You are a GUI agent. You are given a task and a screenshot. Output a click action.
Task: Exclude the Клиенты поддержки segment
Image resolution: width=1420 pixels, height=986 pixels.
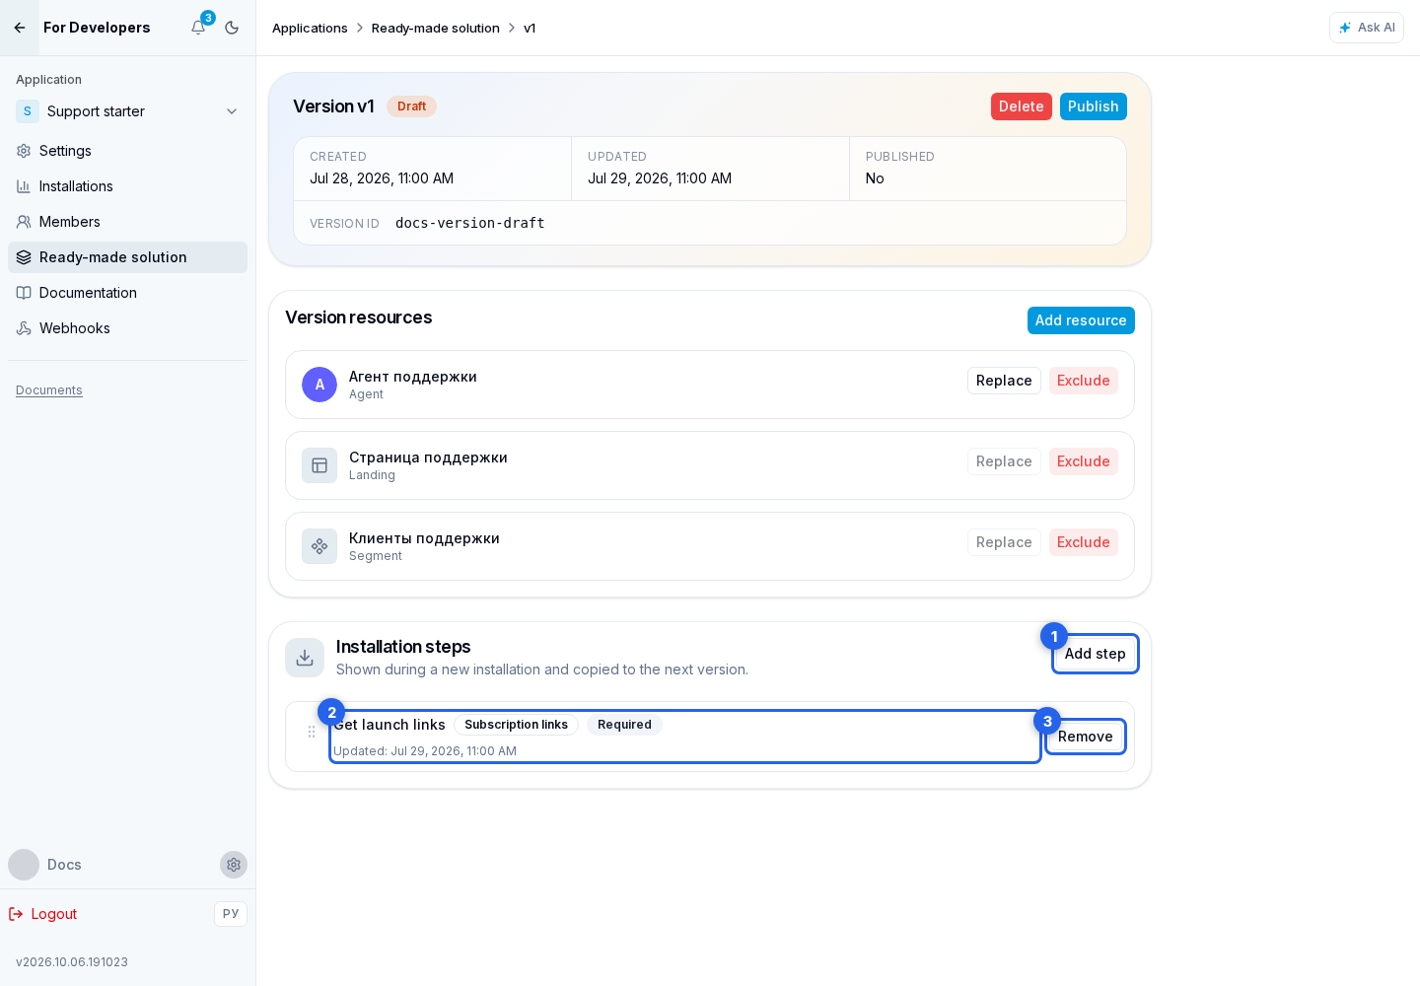click(x=1084, y=542)
